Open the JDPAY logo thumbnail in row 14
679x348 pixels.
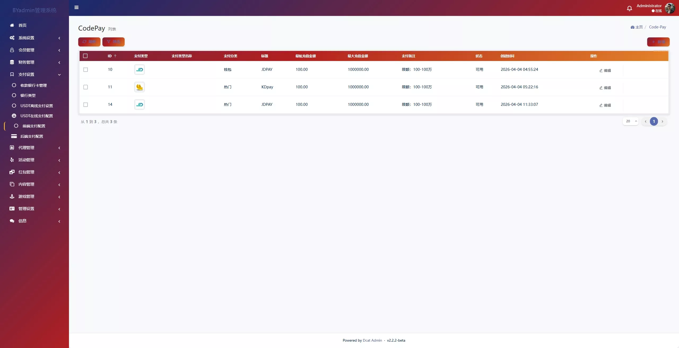(140, 105)
